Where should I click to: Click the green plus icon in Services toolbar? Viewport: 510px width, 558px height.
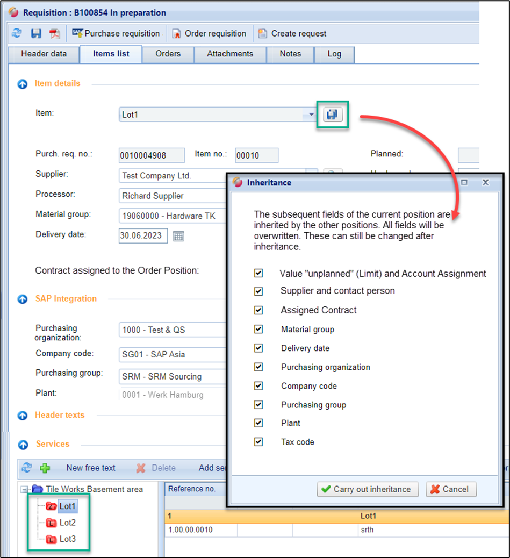[x=45, y=468]
